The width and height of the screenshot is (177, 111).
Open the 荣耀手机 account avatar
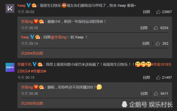click(x=10, y=67)
